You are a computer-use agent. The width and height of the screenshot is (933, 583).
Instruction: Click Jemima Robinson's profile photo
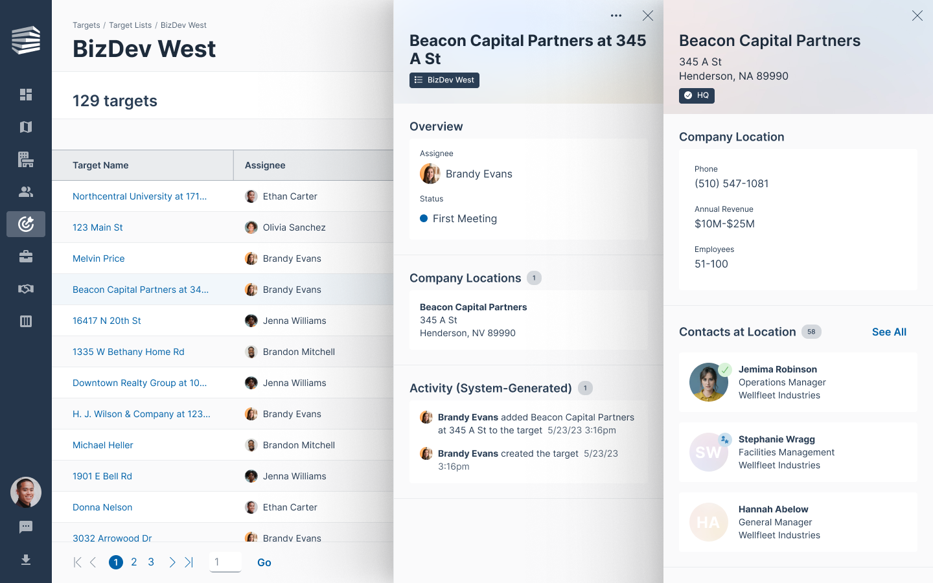709,382
